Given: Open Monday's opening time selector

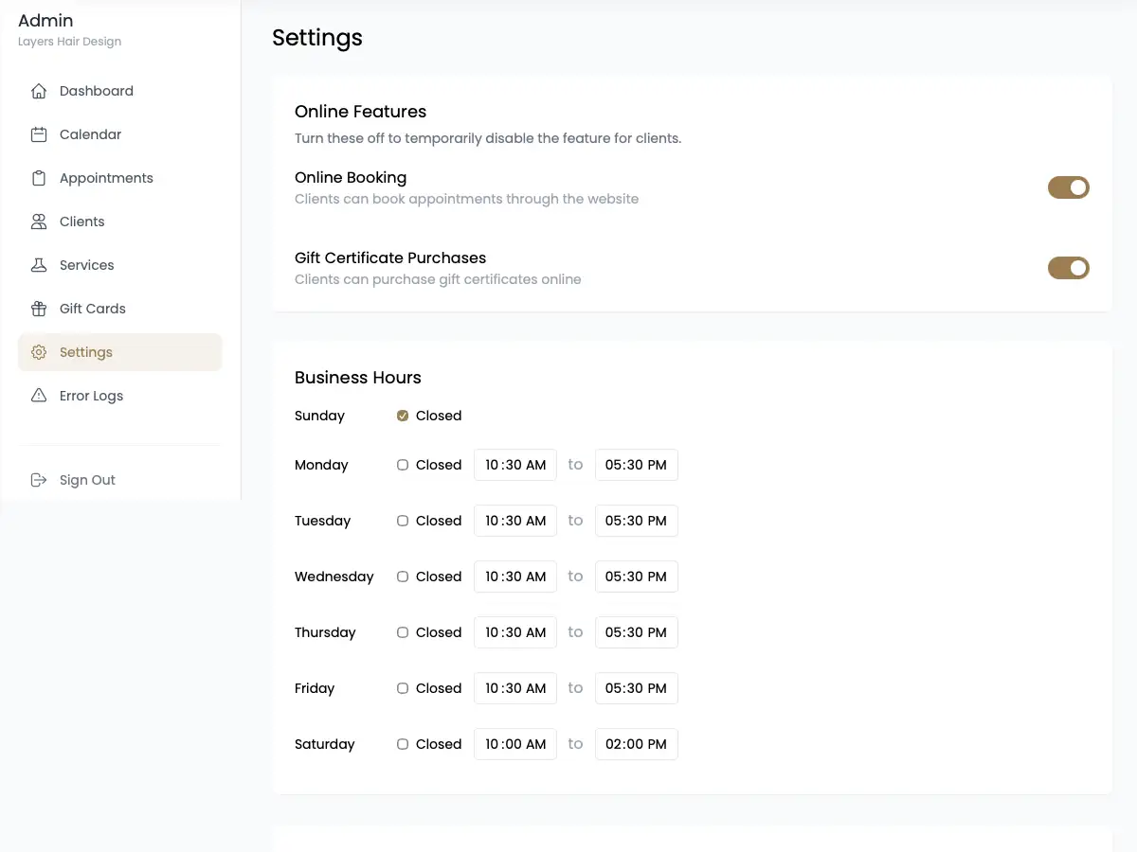Looking at the screenshot, I should 515,465.
